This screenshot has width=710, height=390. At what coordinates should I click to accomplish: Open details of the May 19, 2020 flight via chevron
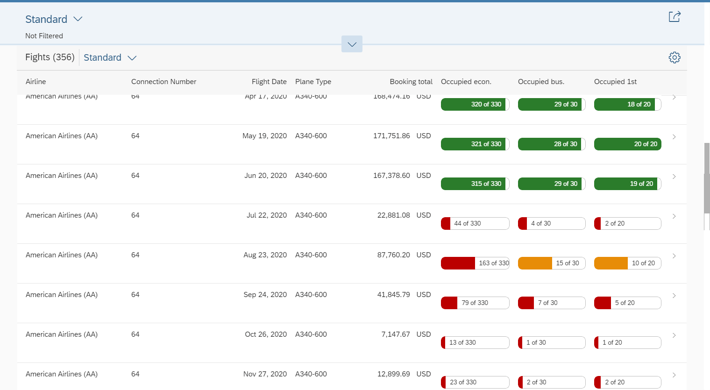pos(674,136)
